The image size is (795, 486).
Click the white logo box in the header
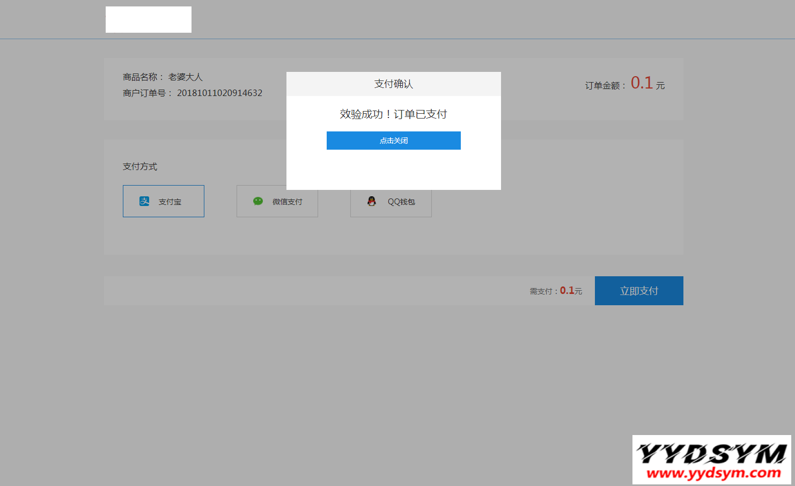(x=149, y=19)
